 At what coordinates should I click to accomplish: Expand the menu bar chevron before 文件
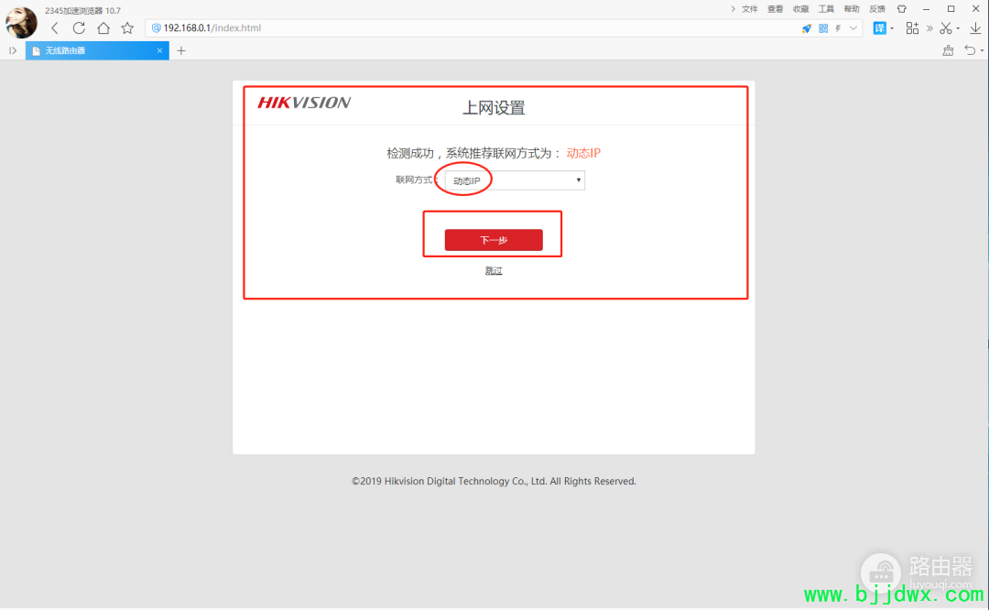[733, 9]
